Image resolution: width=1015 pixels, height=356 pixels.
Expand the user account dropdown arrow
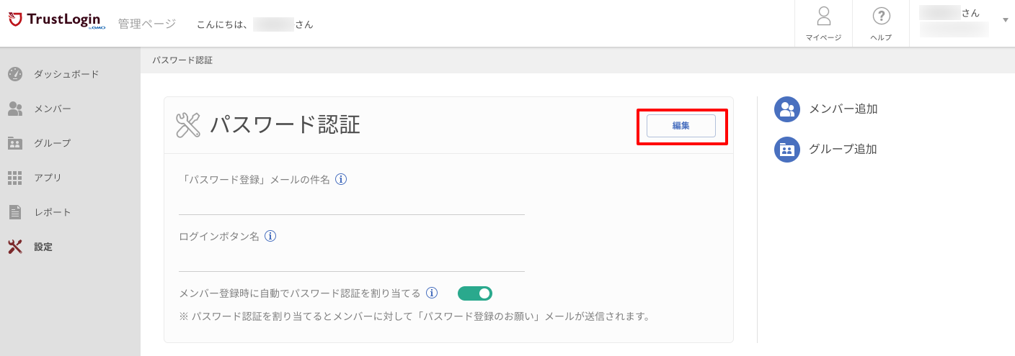click(1006, 20)
